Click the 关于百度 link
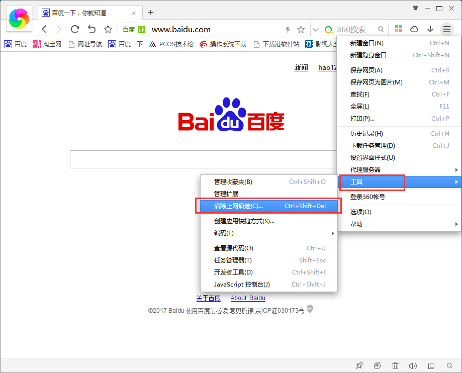 click(x=208, y=298)
